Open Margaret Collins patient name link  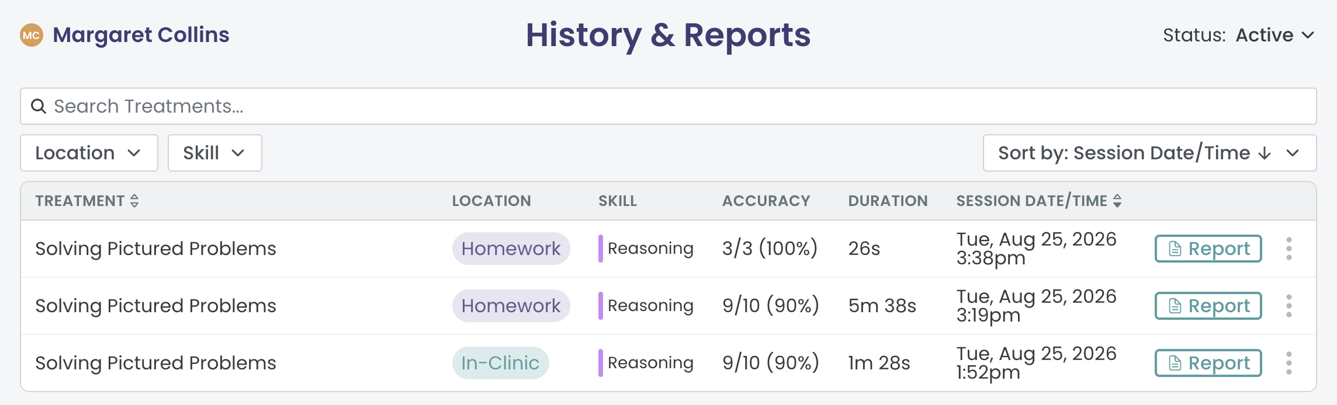(141, 35)
